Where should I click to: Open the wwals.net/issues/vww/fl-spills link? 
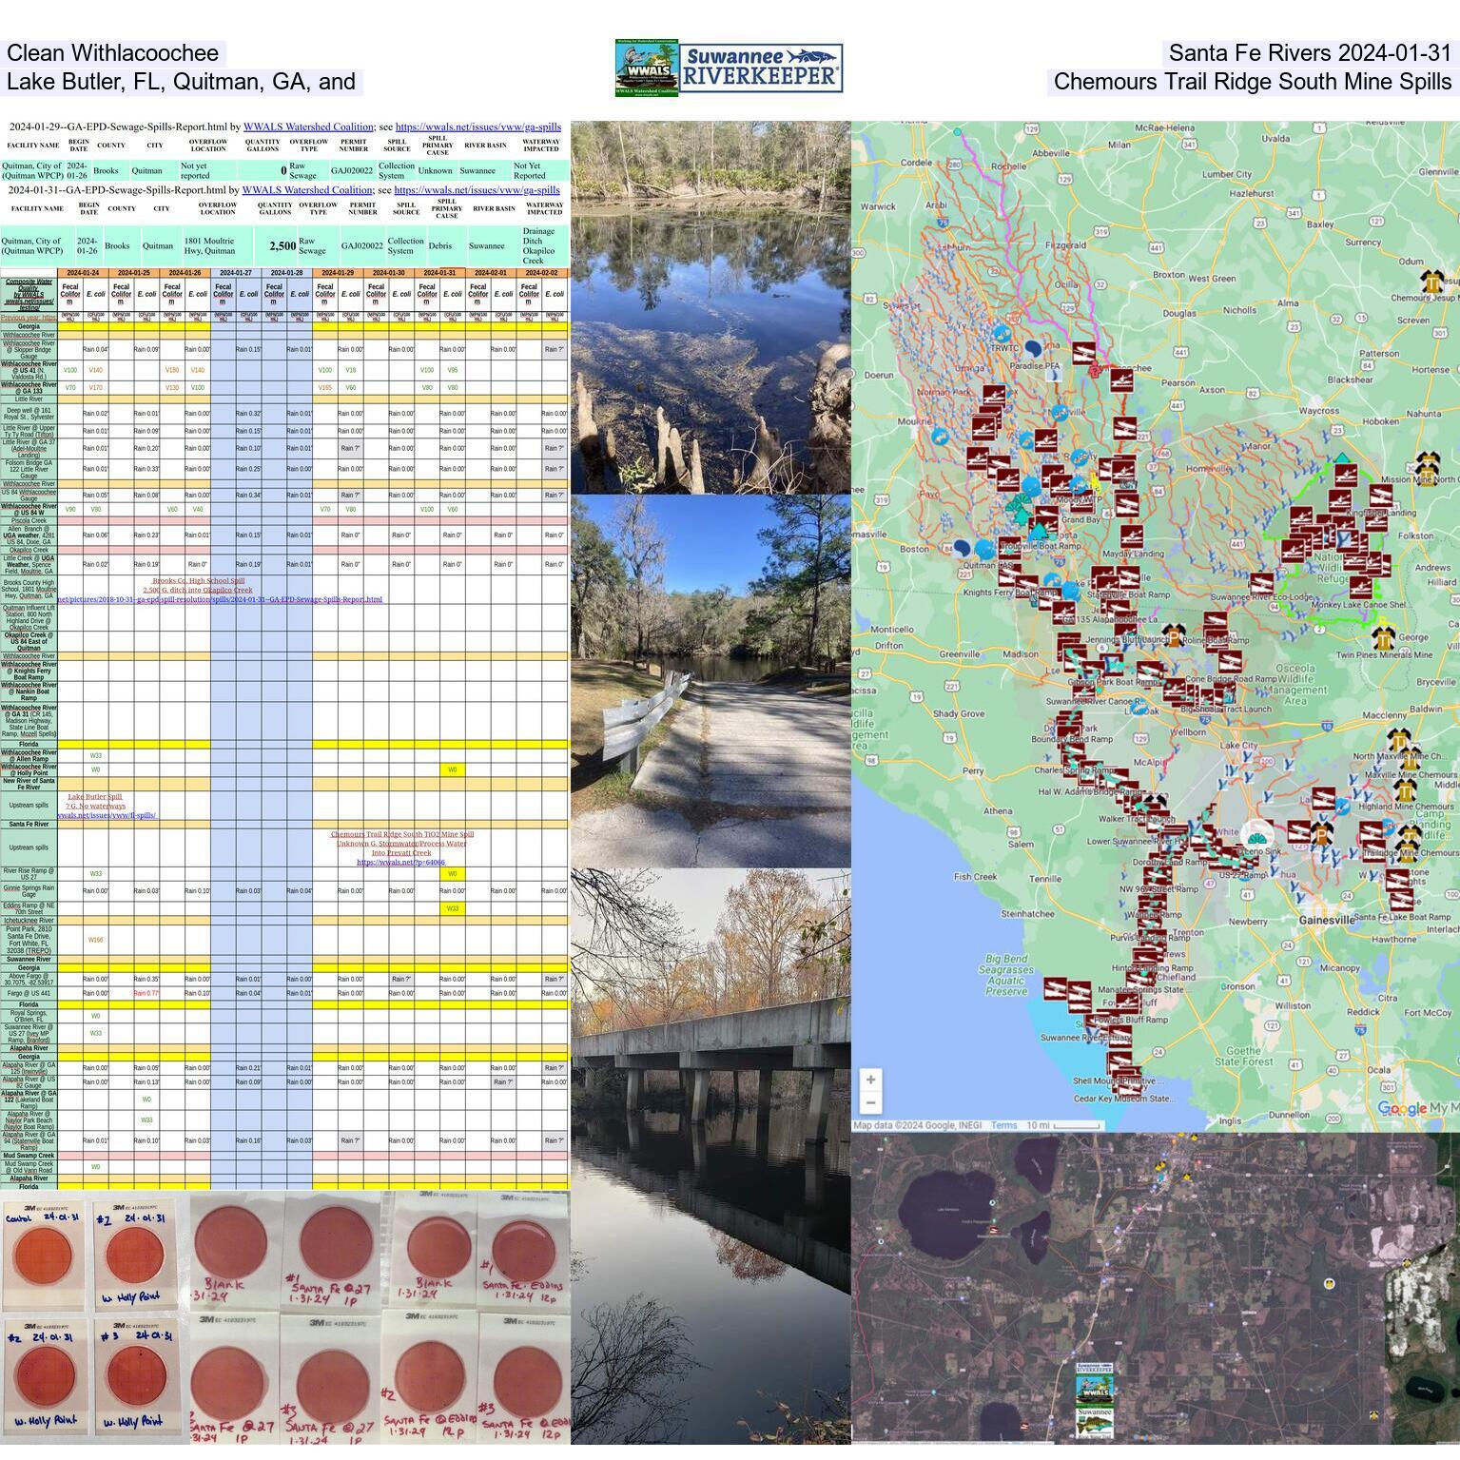pyautogui.click(x=107, y=815)
